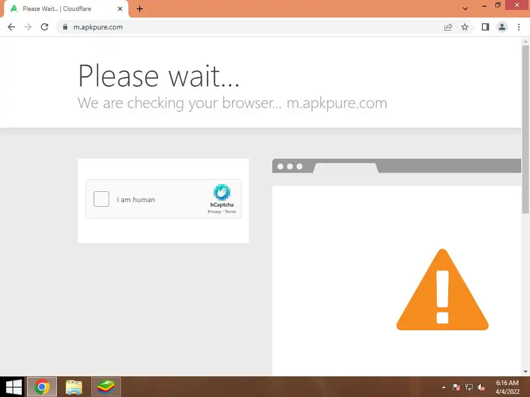Open a new tab
Image resolution: width=530 pixels, height=397 pixels.
tap(140, 9)
